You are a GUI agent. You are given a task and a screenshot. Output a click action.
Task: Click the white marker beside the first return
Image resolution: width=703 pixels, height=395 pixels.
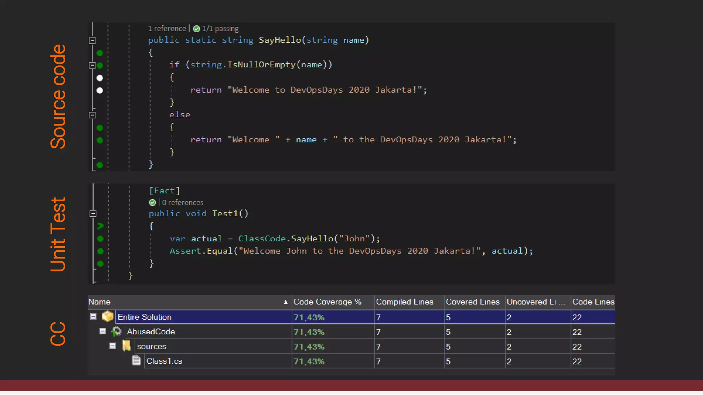point(100,91)
